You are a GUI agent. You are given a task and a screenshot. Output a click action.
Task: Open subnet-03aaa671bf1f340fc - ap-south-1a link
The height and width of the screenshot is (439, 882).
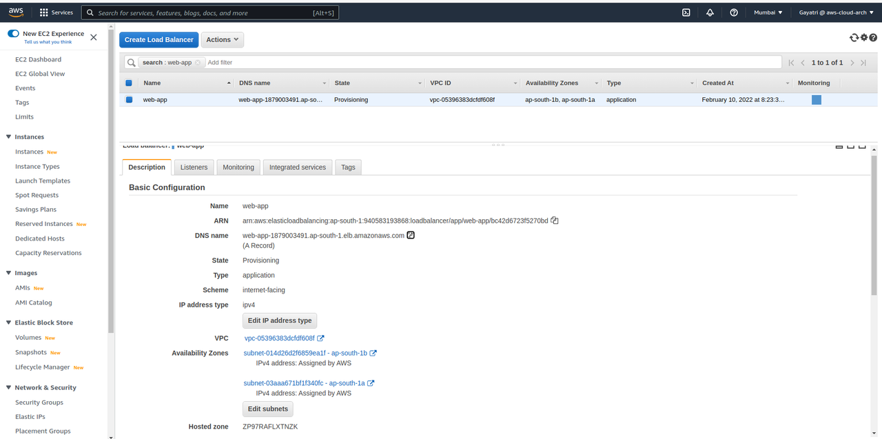coord(304,383)
